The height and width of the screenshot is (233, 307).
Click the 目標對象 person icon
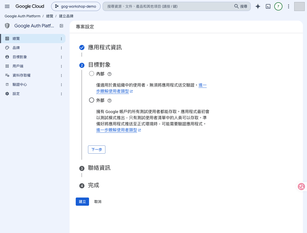coord(7,57)
